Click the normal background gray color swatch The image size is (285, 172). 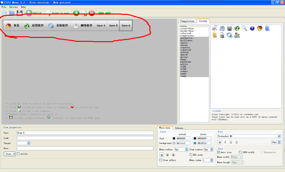click(174, 143)
